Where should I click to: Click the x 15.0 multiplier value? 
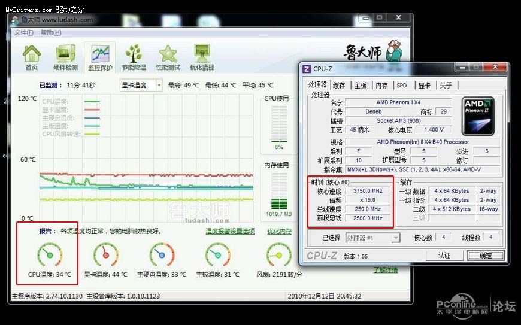368,200
